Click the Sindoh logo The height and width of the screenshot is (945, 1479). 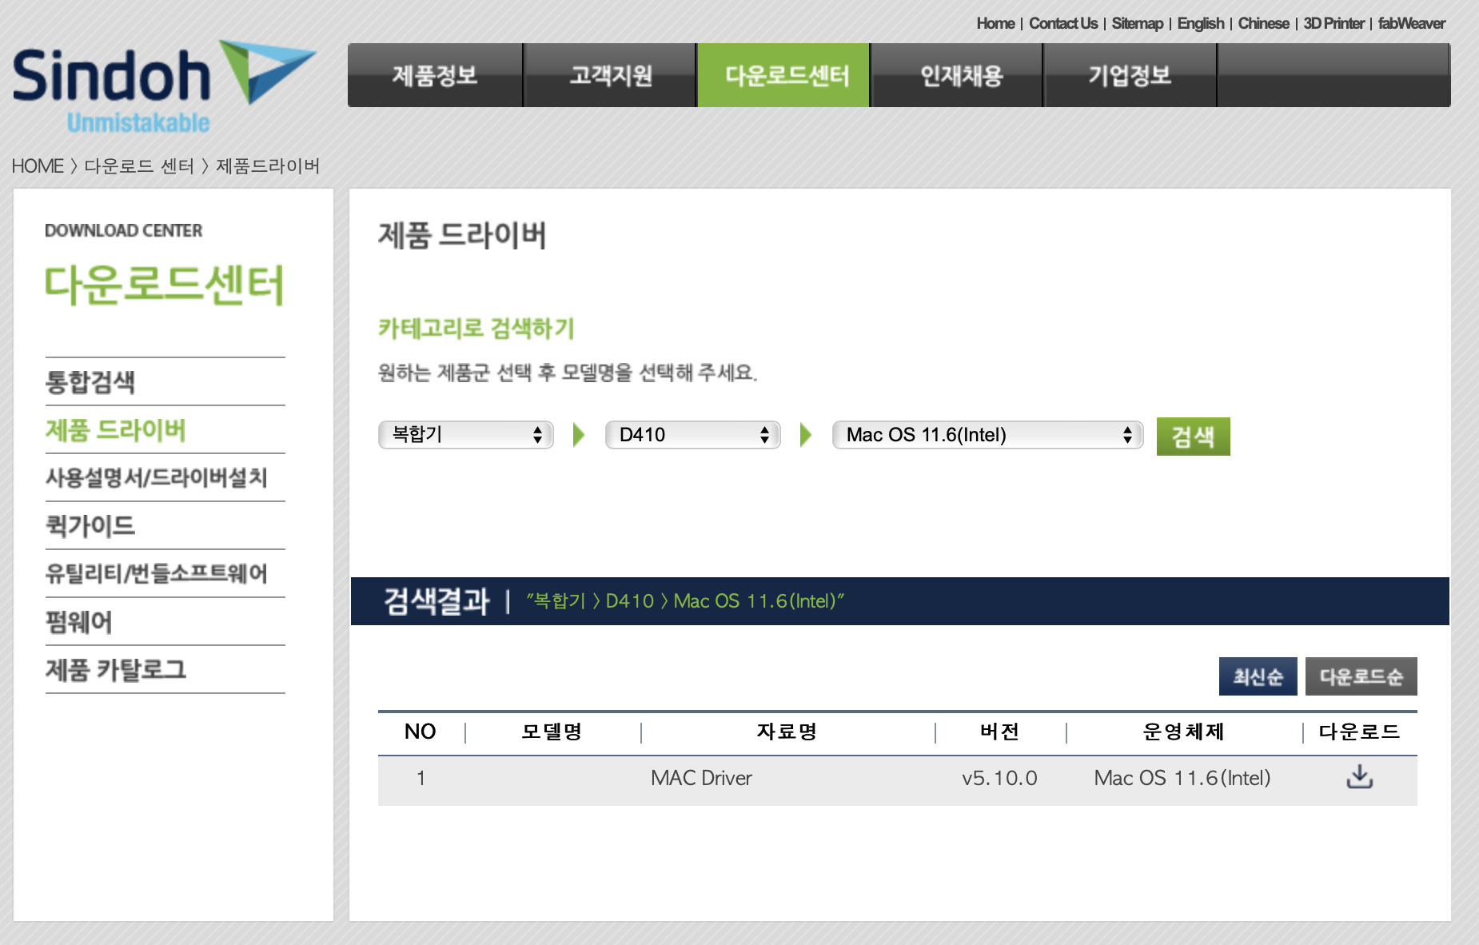coord(164,86)
